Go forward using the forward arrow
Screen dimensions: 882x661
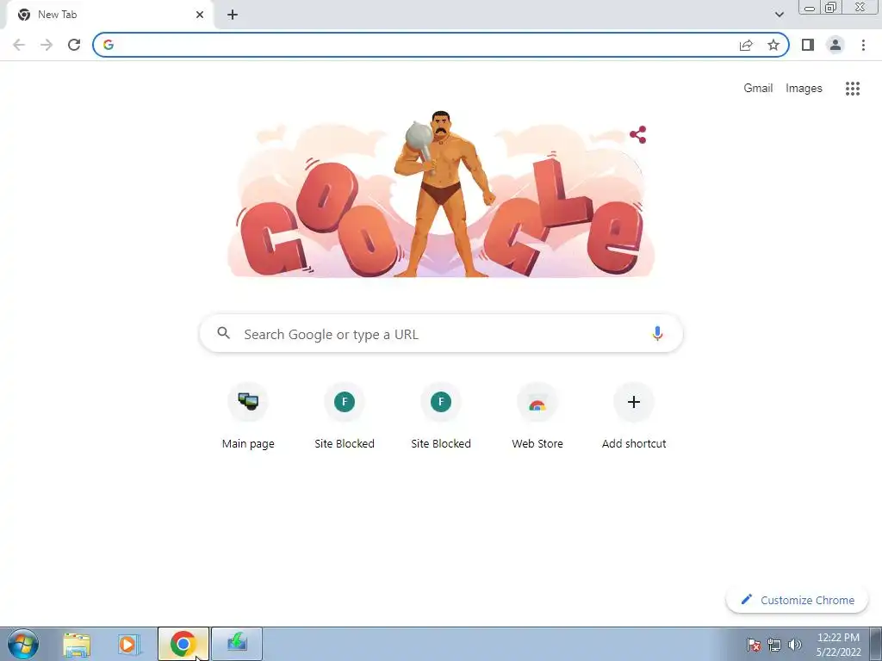[47, 45]
